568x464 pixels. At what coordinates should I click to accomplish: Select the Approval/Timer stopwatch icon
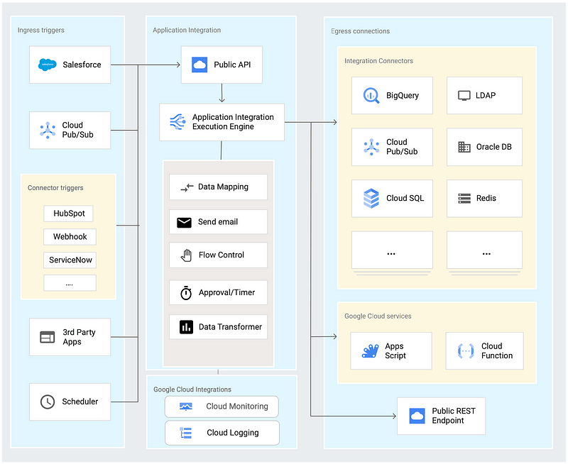[186, 292]
